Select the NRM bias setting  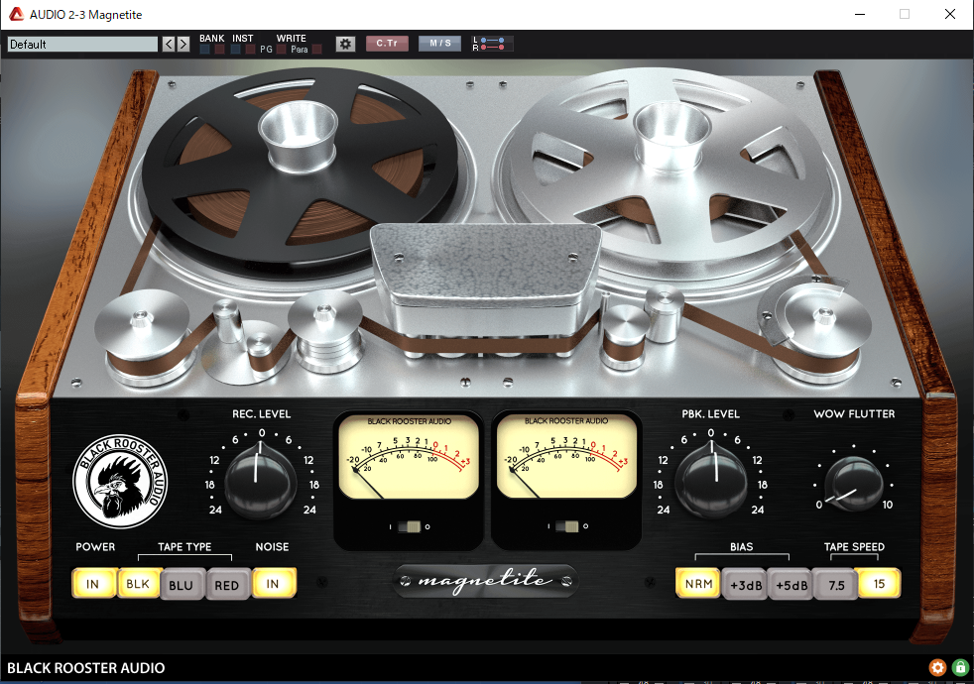(x=698, y=584)
